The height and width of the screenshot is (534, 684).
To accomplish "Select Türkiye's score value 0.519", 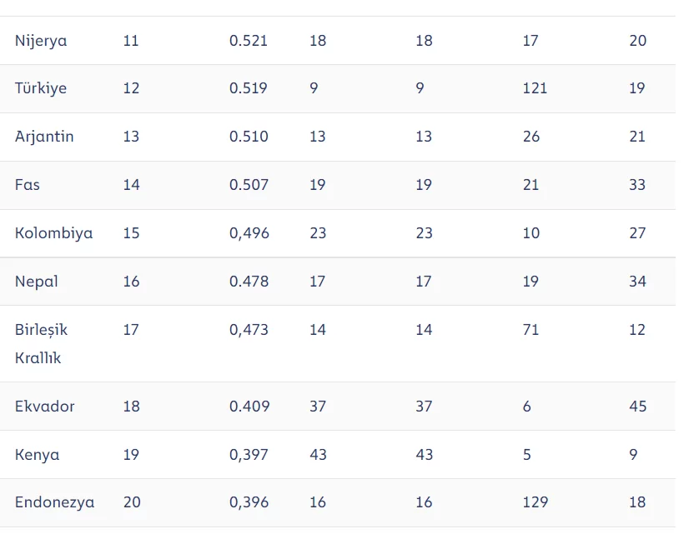I will (x=249, y=88).
